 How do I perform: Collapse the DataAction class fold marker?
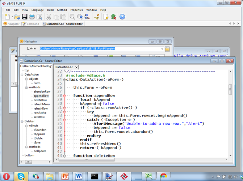pyautogui.click(x=64, y=80)
